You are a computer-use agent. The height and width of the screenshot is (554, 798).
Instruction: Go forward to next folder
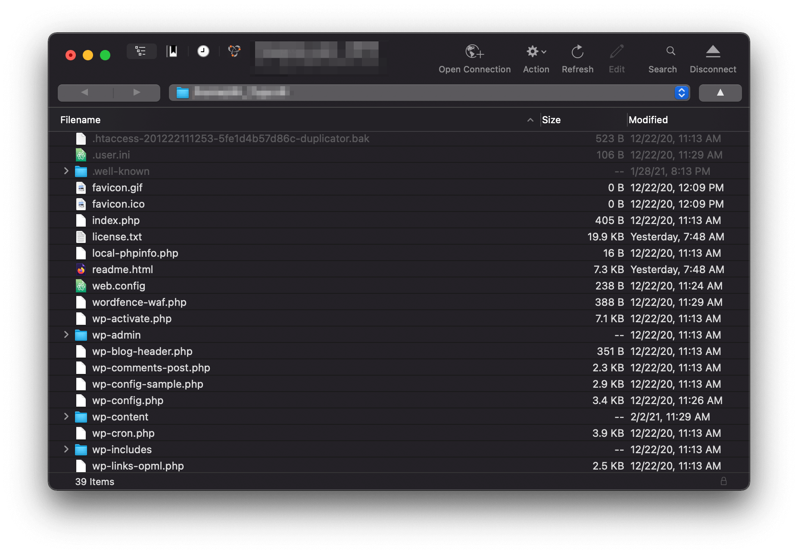(137, 93)
